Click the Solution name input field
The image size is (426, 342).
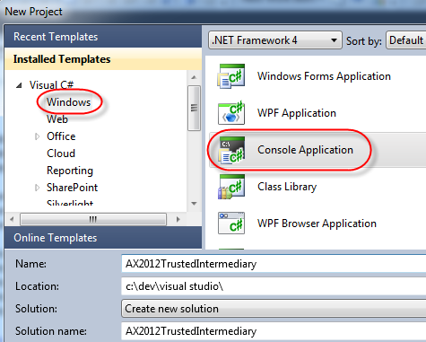pos(274,331)
